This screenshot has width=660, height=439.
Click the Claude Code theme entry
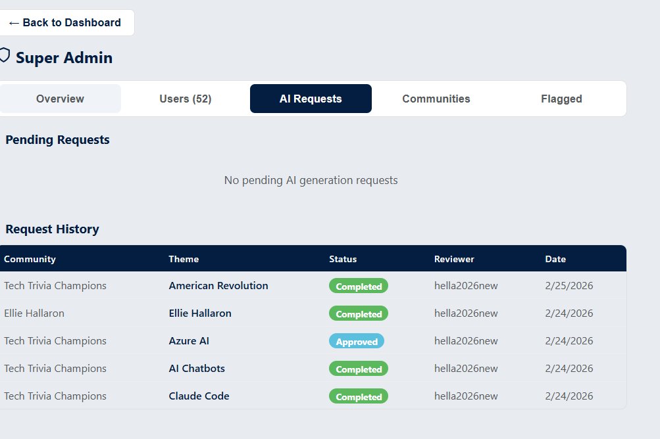coord(199,396)
